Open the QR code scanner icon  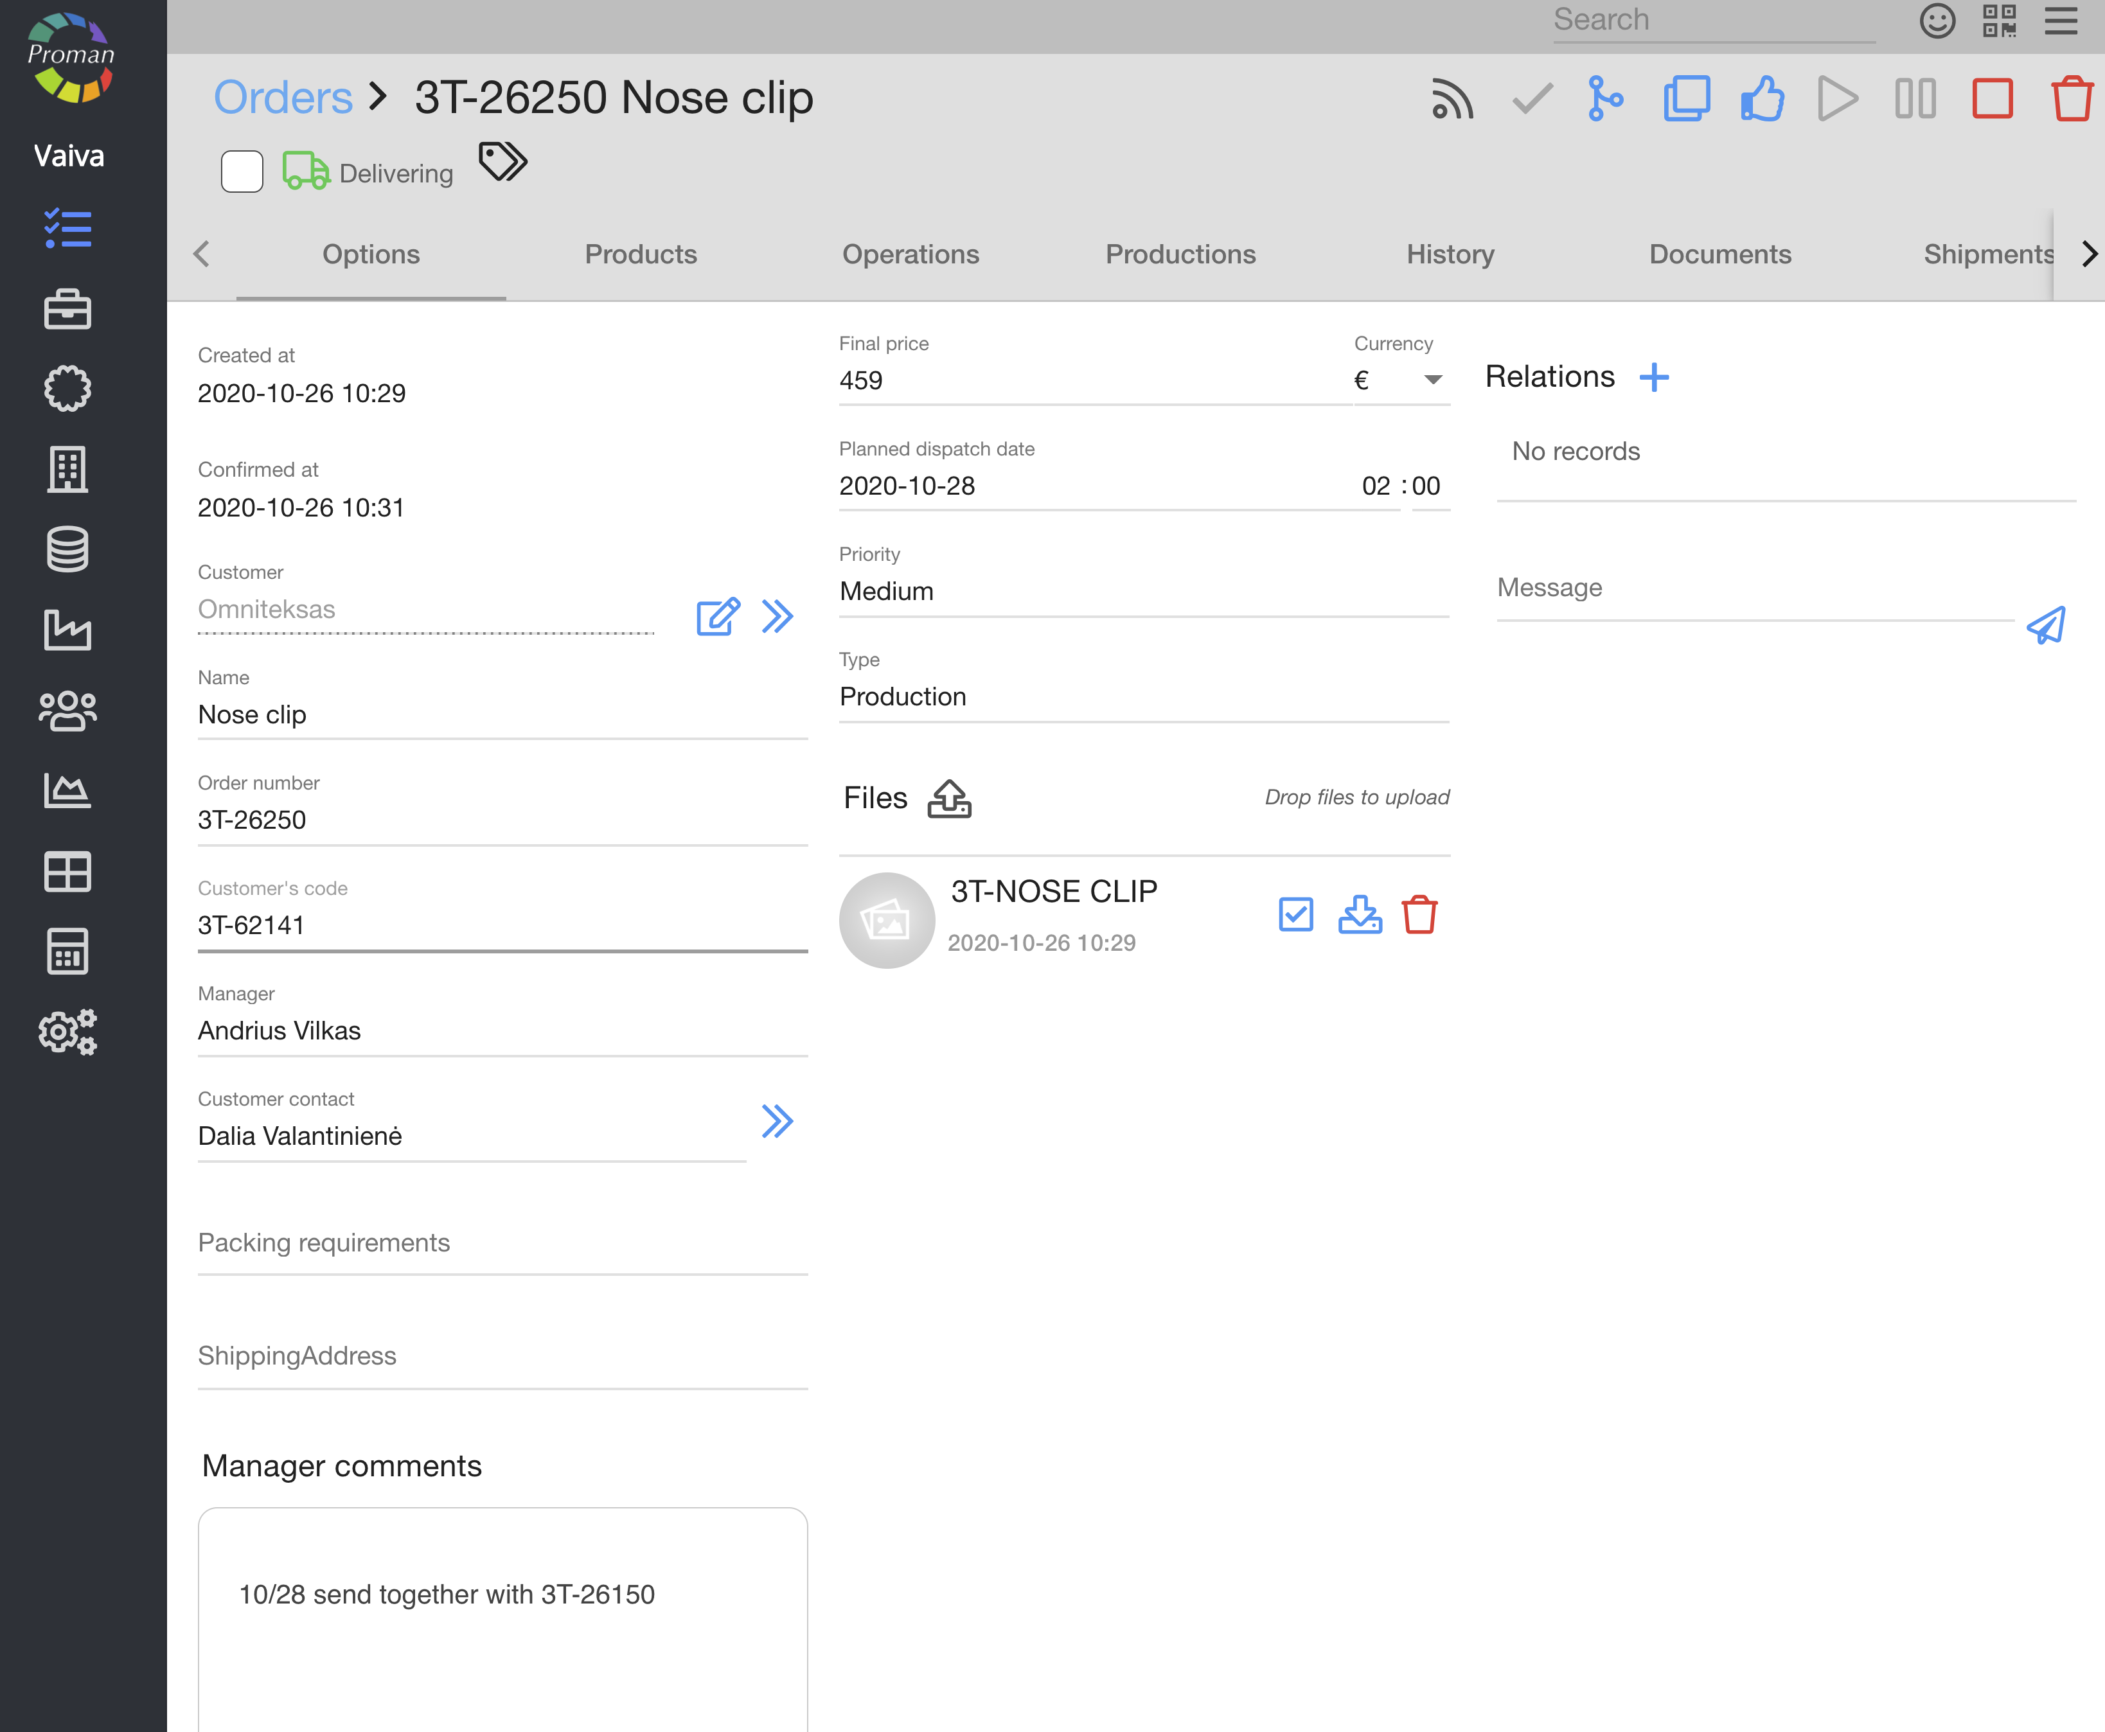[x=1999, y=21]
